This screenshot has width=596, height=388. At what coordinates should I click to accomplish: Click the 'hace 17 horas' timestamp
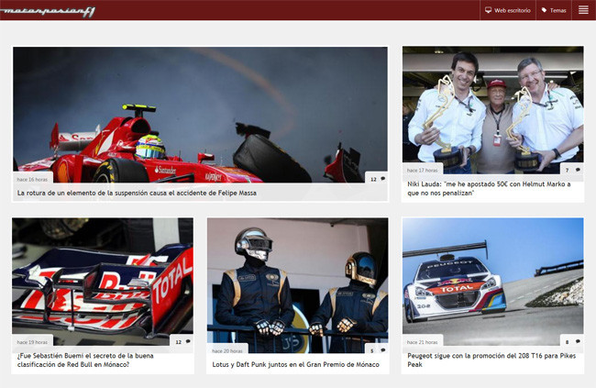[423, 170]
